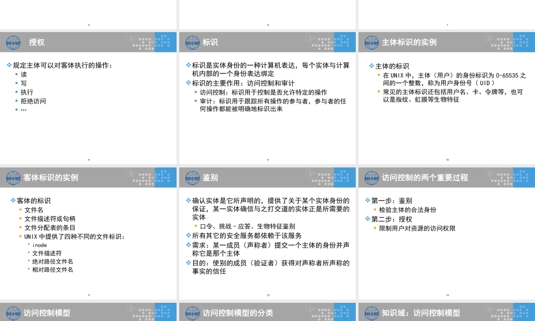The height and width of the screenshot is (321, 535).
Task: Click the CNITSEC logo on the 主体标识的实例 slide
Action: [x=372, y=43]
